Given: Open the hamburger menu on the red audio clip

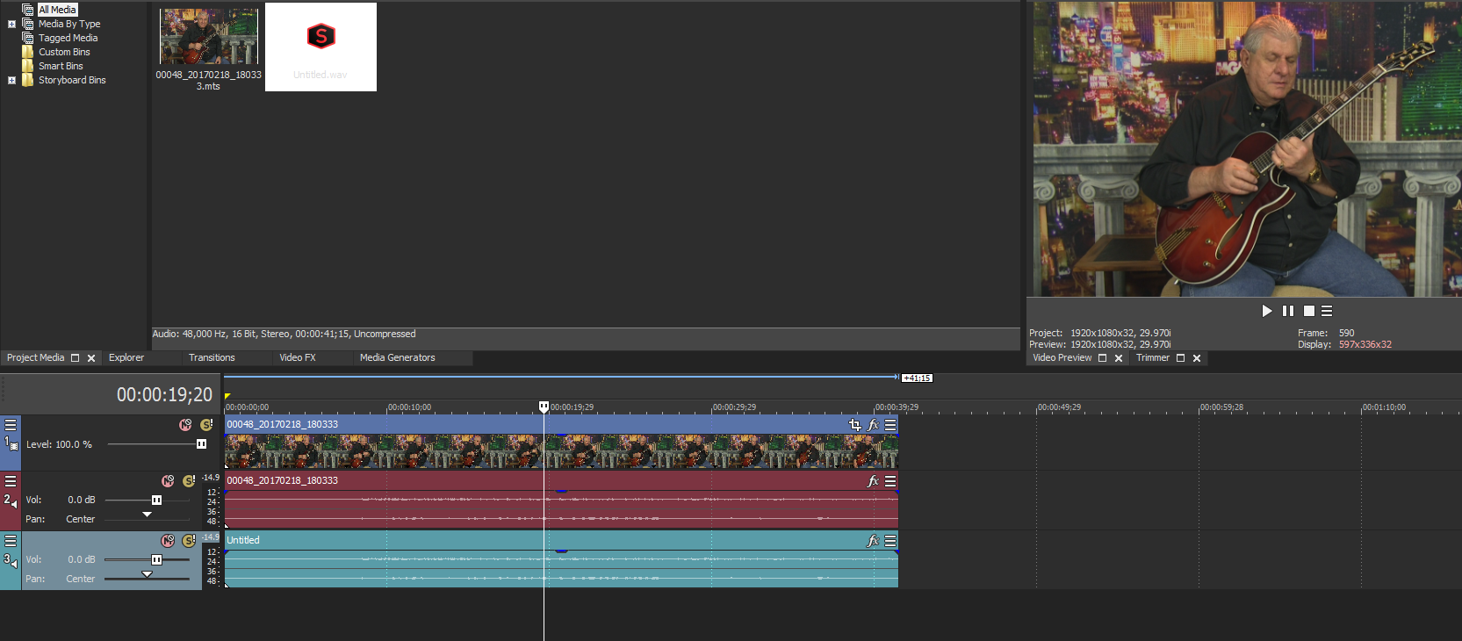Looking at the screenshot, I should click(890, 481).
